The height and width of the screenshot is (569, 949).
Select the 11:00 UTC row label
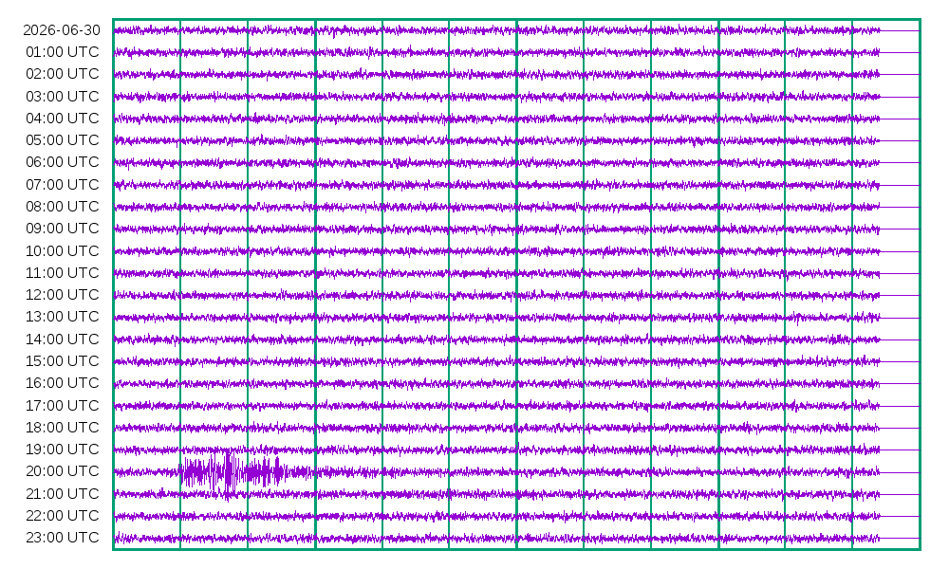[x=63, y=273]
